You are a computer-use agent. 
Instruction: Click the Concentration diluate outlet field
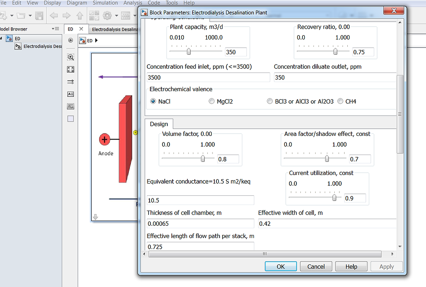pyautogui.click(x=335, y=77)
